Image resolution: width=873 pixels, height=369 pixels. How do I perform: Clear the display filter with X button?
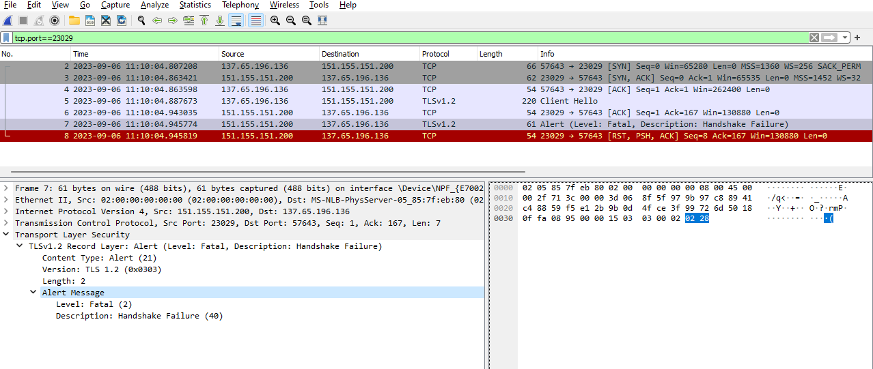pyautogui.click(x=814, y=38)
